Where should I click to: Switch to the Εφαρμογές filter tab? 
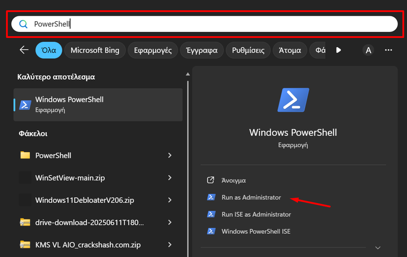coord(153,50)
